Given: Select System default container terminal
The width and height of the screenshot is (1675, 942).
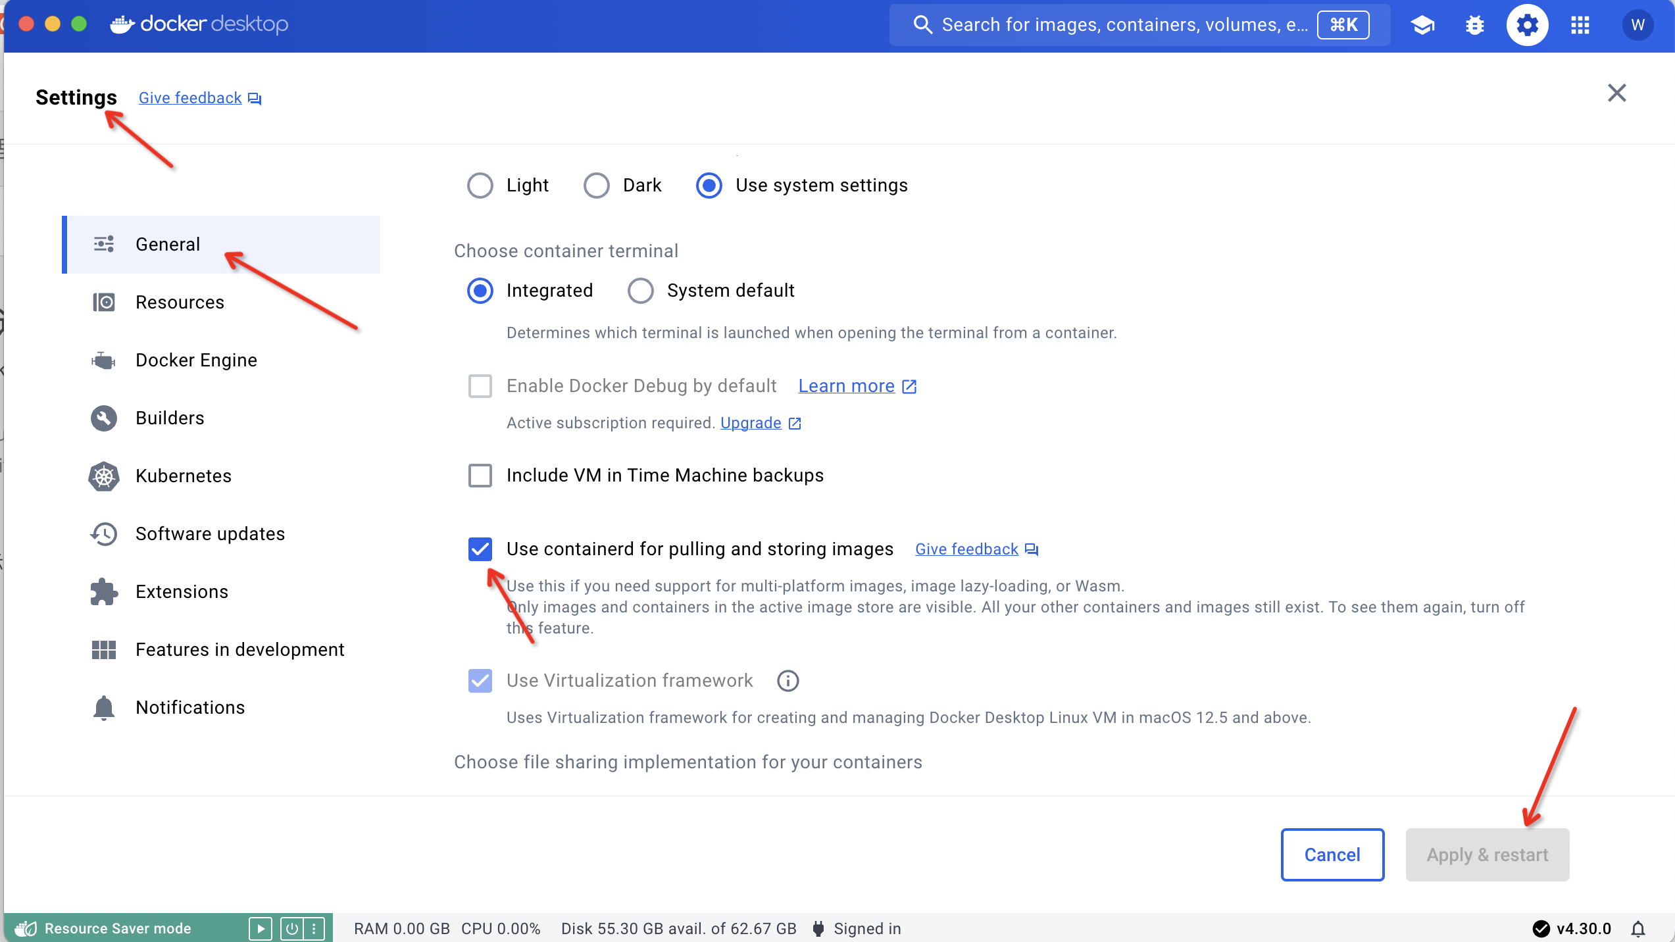Looking at the screenshot, I should coord(639,290).
